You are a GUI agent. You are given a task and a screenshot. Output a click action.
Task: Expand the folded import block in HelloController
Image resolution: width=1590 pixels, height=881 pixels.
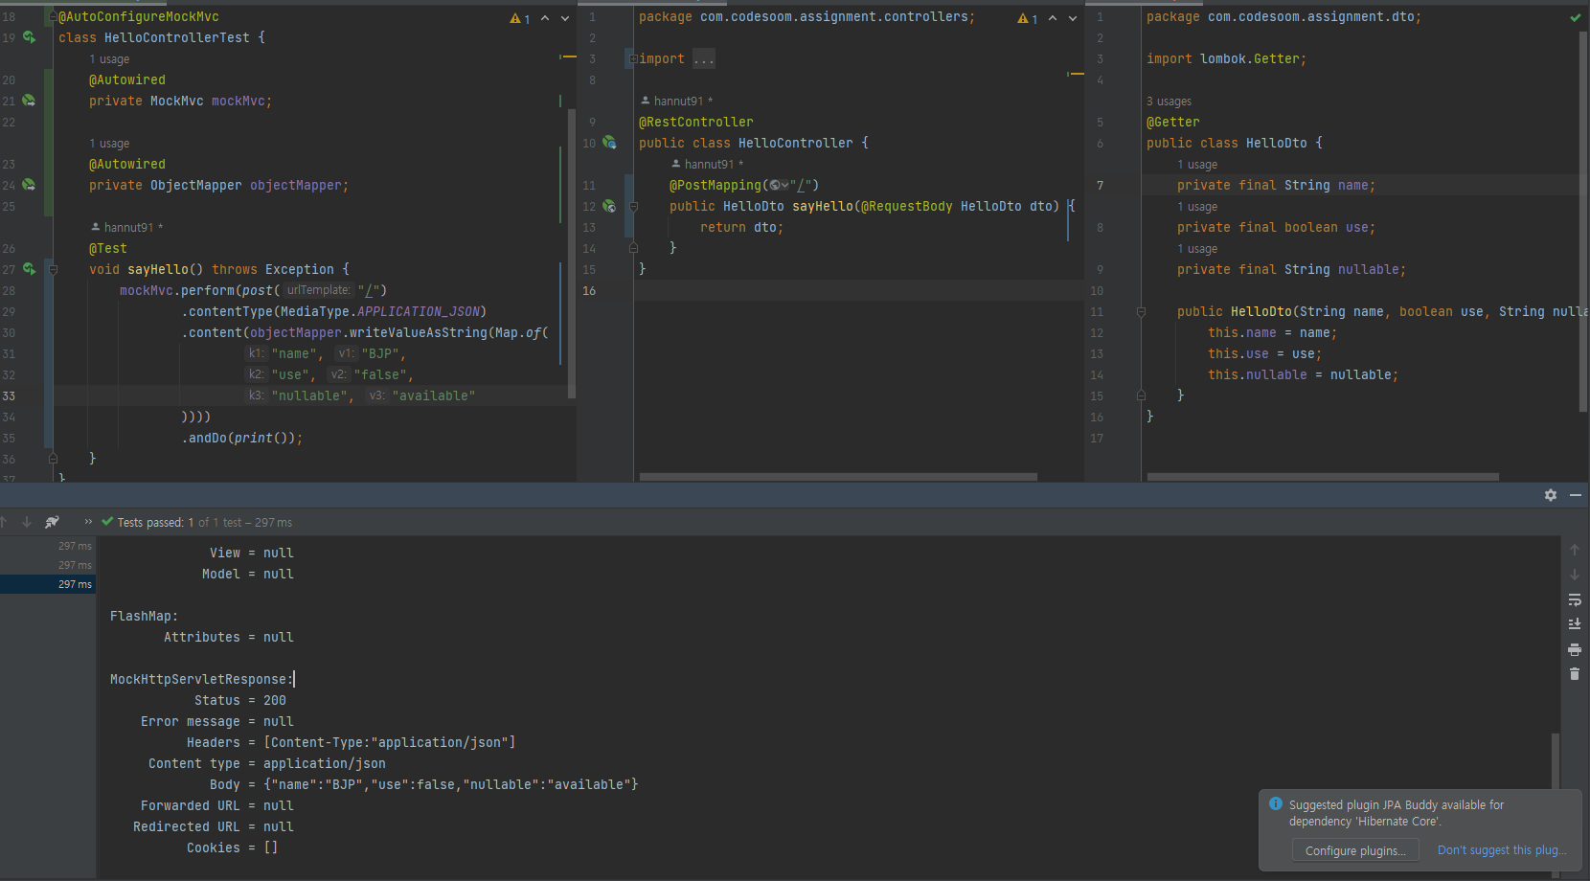coord(632,59)
